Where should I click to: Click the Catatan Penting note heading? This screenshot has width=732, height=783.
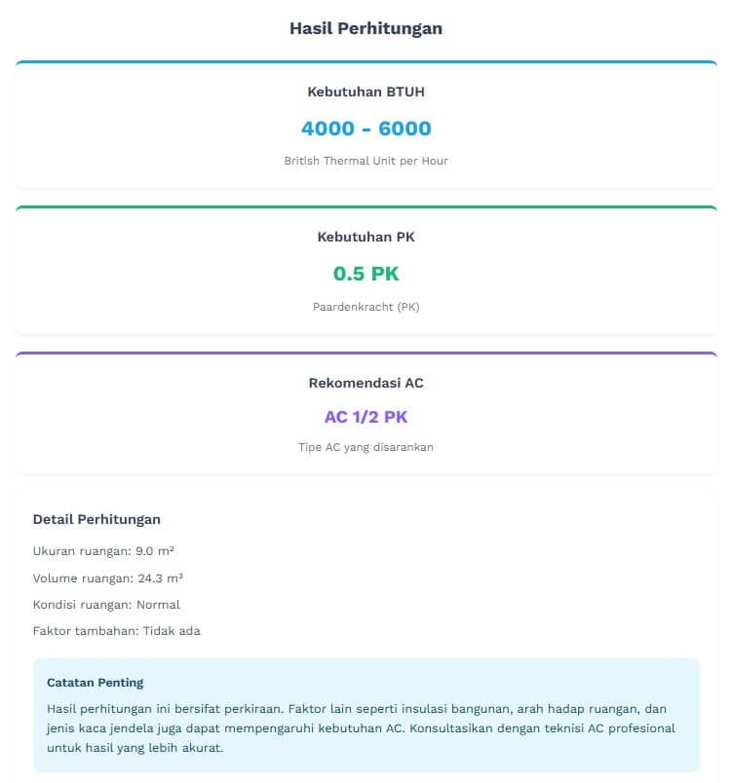(x=95, y=683)
